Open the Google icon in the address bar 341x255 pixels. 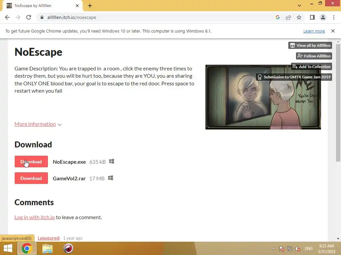point(277,17)
